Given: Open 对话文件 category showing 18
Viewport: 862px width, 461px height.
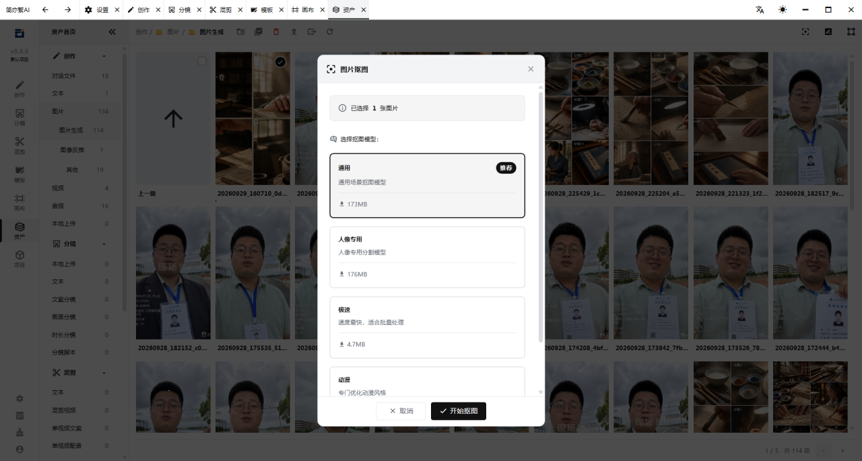Looking at the screenshot, I should pyautogui.click(x=80, y=76).
